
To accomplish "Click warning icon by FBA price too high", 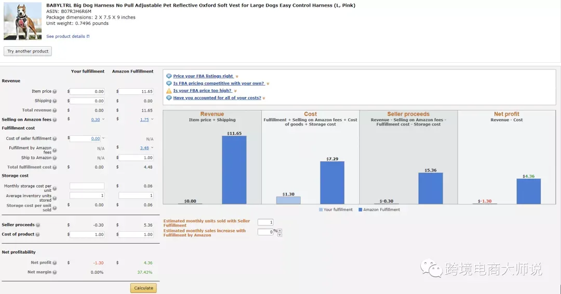I will click(169, 91).
